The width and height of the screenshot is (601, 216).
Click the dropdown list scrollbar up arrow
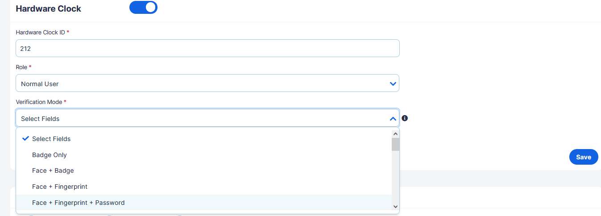(395, 133)
